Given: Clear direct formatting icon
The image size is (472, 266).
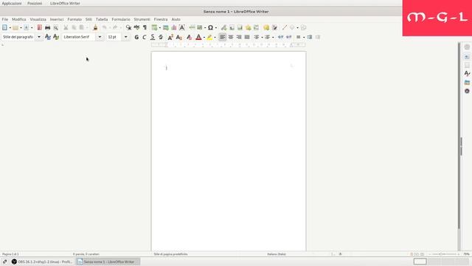Looking at the screenshot, I should pos(189,37).
